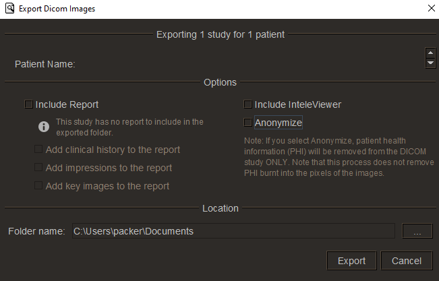The image size is (439, 281).
Task: Click the Patient Name label
Action: point(45,64)
